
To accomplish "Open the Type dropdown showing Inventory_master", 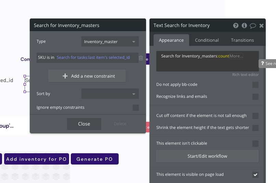I will click(x=110, y=42).
